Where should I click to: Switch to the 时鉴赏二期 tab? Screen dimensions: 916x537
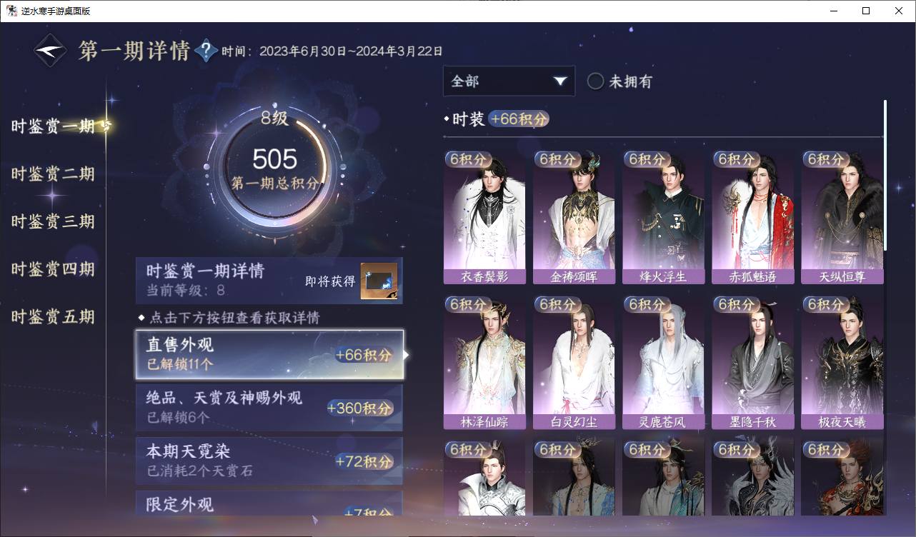(53, 174)
